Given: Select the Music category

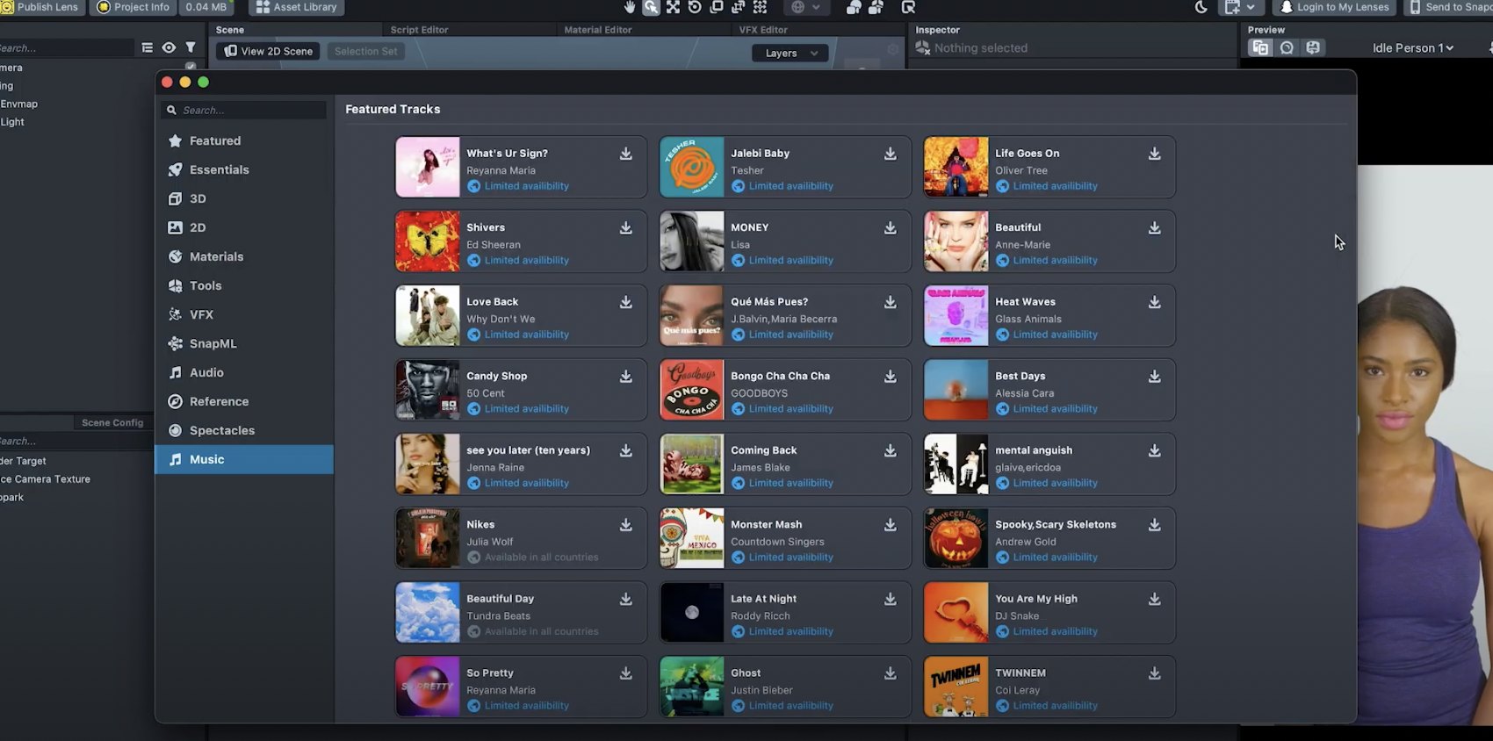Looking at the screenshot, I should tap(244, 459).
